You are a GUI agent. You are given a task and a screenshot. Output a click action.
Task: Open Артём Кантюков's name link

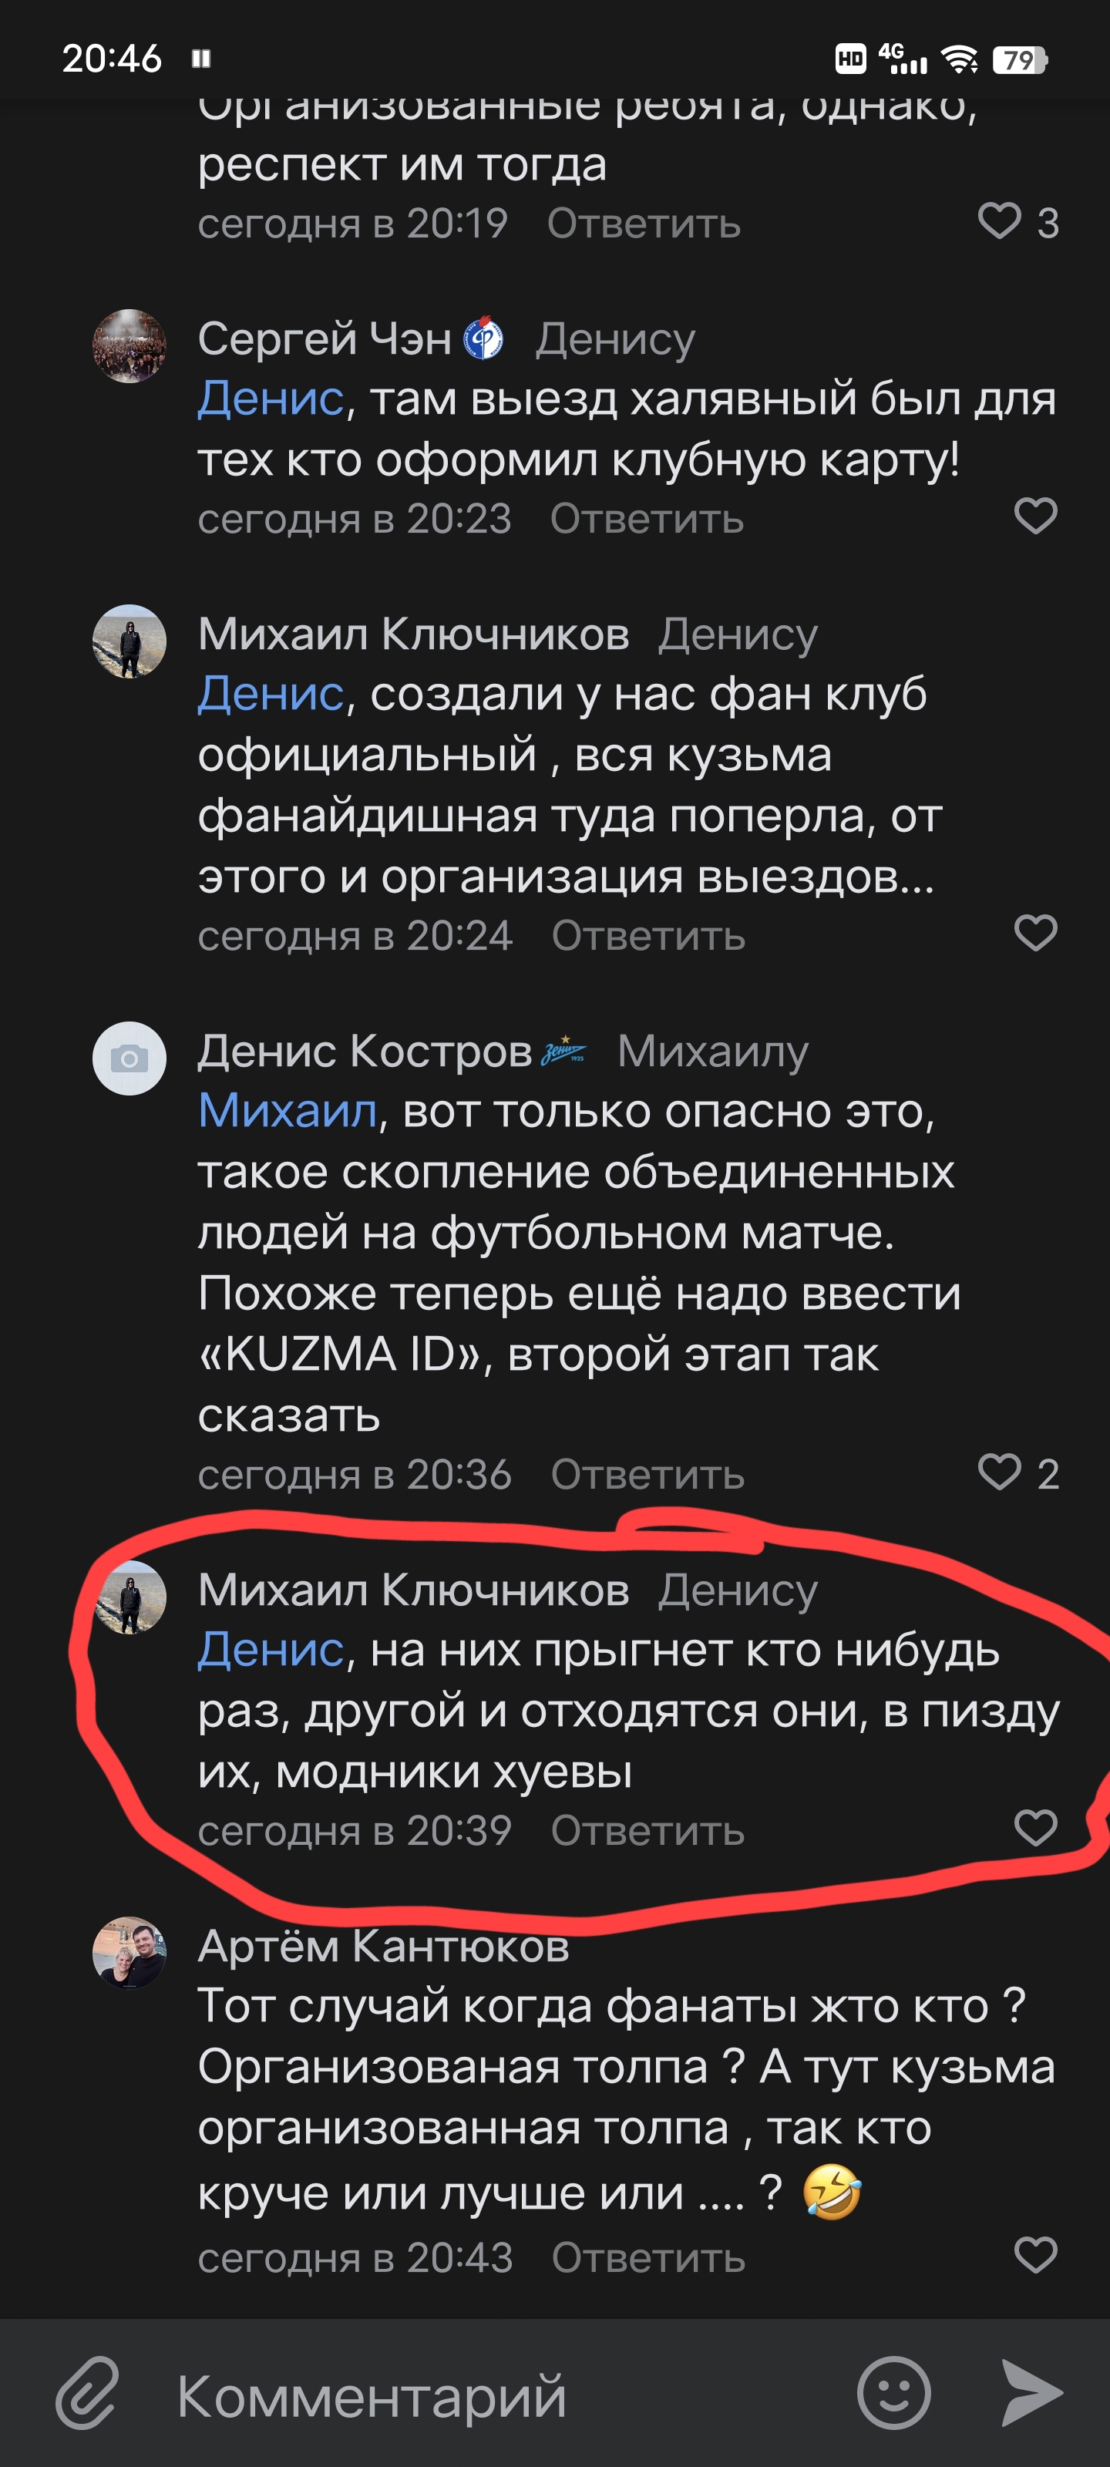tap(383, 1946)
